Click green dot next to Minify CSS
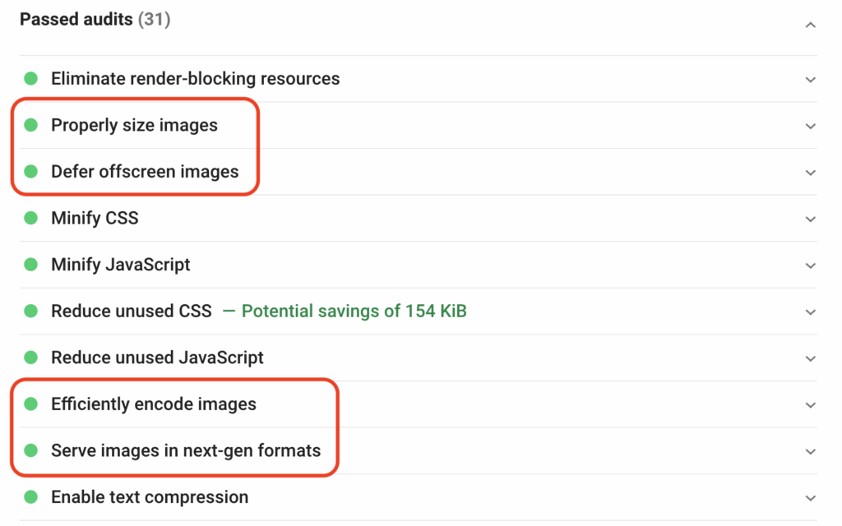The height and width of the screenshot is (526, 842). coord(31,218)
